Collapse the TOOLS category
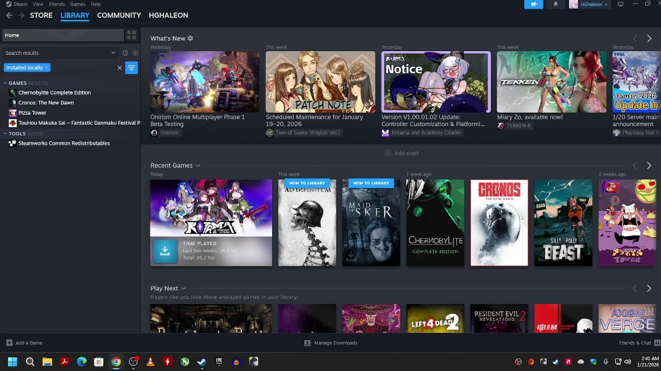 pos(5,133)
